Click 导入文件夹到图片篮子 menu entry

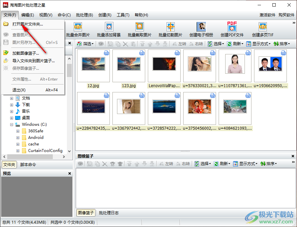click(33, 61)
